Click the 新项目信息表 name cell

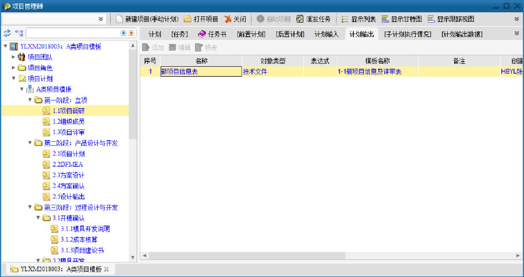(x=201, y=71)
